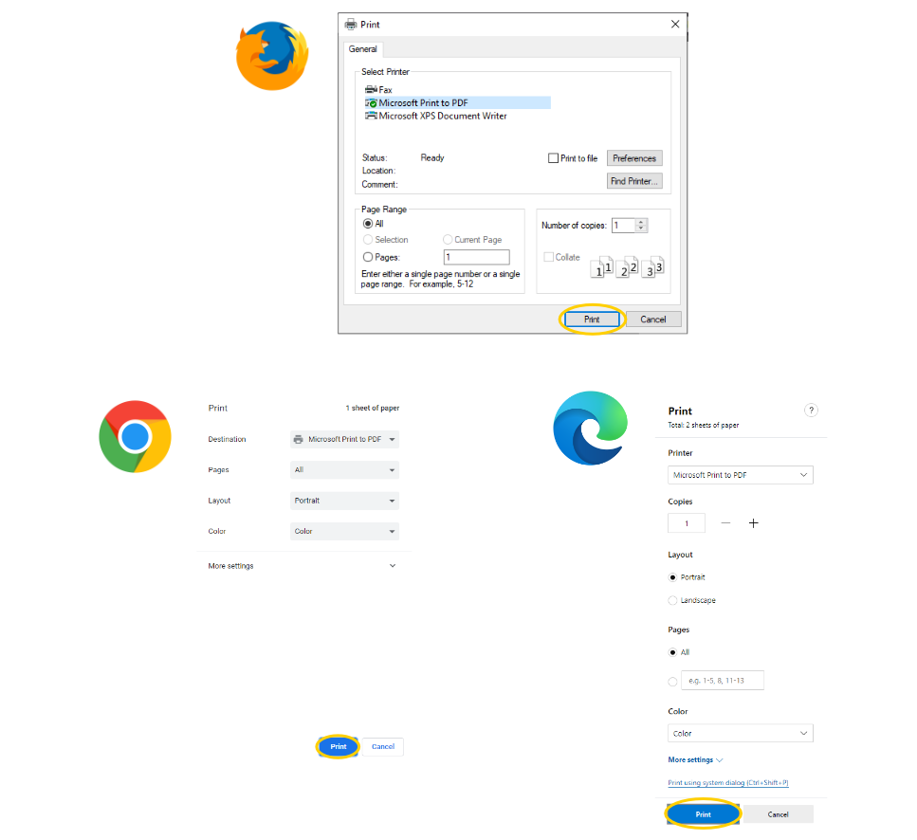
Task: Close the Firefox Print dialog
Action: (x=675, y=24)
